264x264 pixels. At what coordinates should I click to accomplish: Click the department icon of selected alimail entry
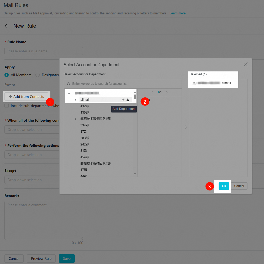coord(194,83)
